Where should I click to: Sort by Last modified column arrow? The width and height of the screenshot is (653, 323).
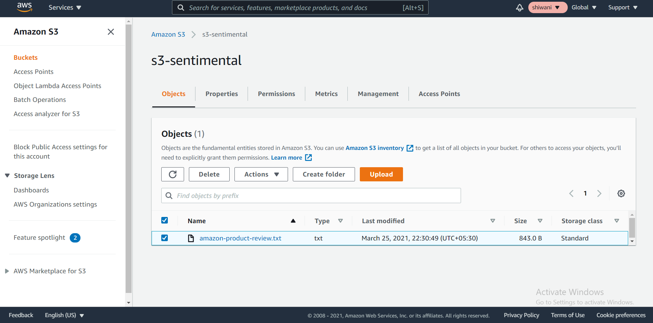click(x=493, y=221)
